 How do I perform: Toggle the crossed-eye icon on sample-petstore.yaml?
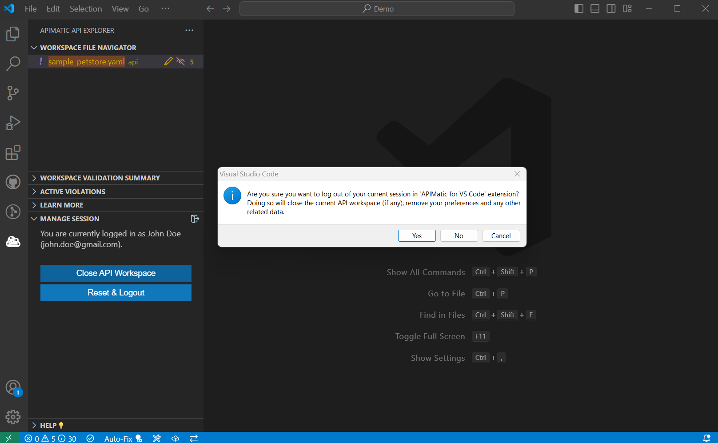click(180, 62)
